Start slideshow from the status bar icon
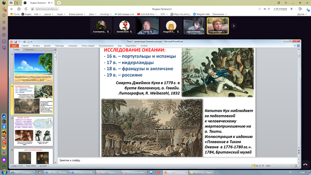 263,166
